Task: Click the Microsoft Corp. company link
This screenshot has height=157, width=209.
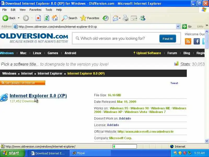Action: (x=121, y=138)
